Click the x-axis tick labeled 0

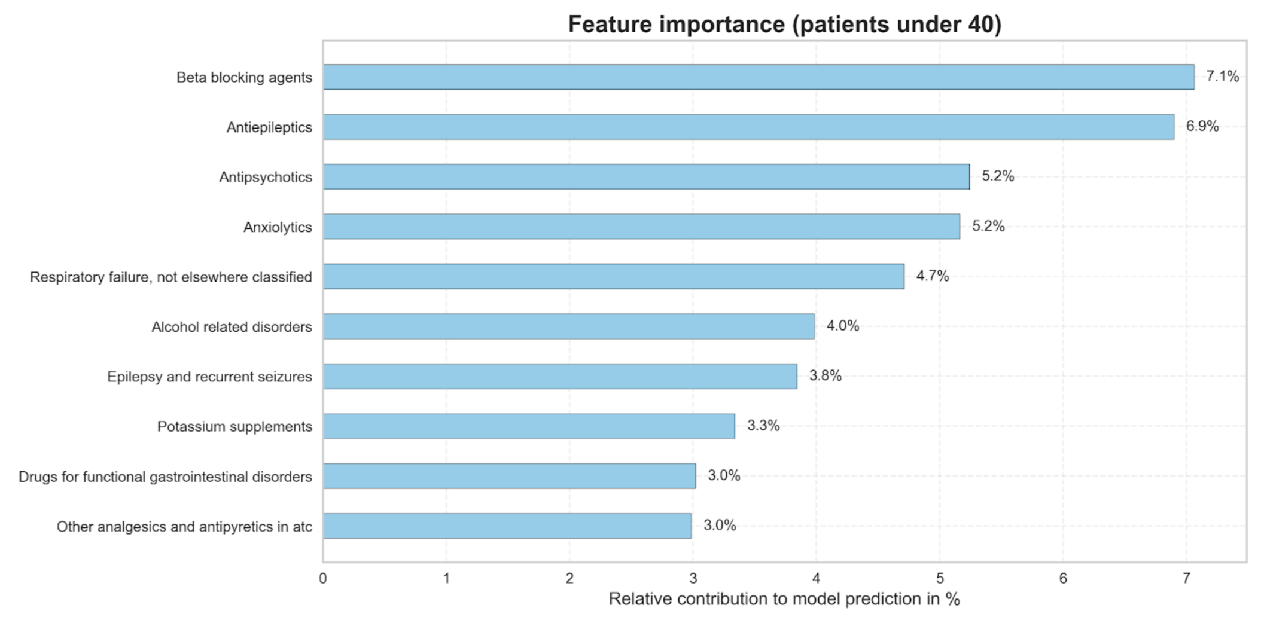tap(323, 578)
